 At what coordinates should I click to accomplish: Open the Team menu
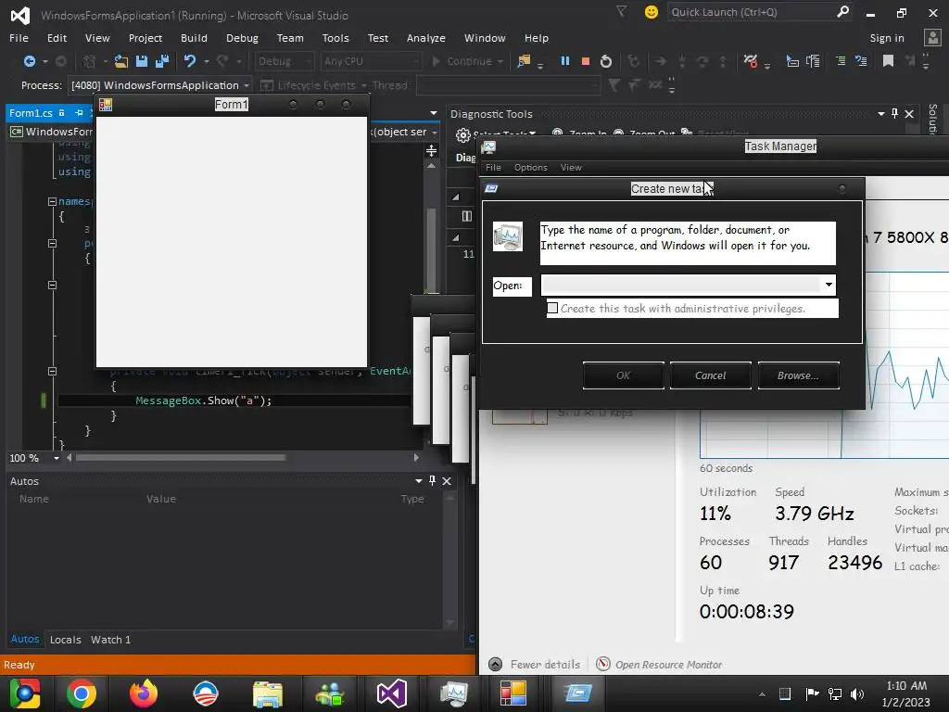[x=290, y=37]
